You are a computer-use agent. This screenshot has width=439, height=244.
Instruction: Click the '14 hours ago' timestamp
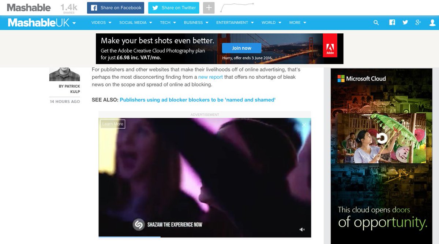[x=65, y=101]
